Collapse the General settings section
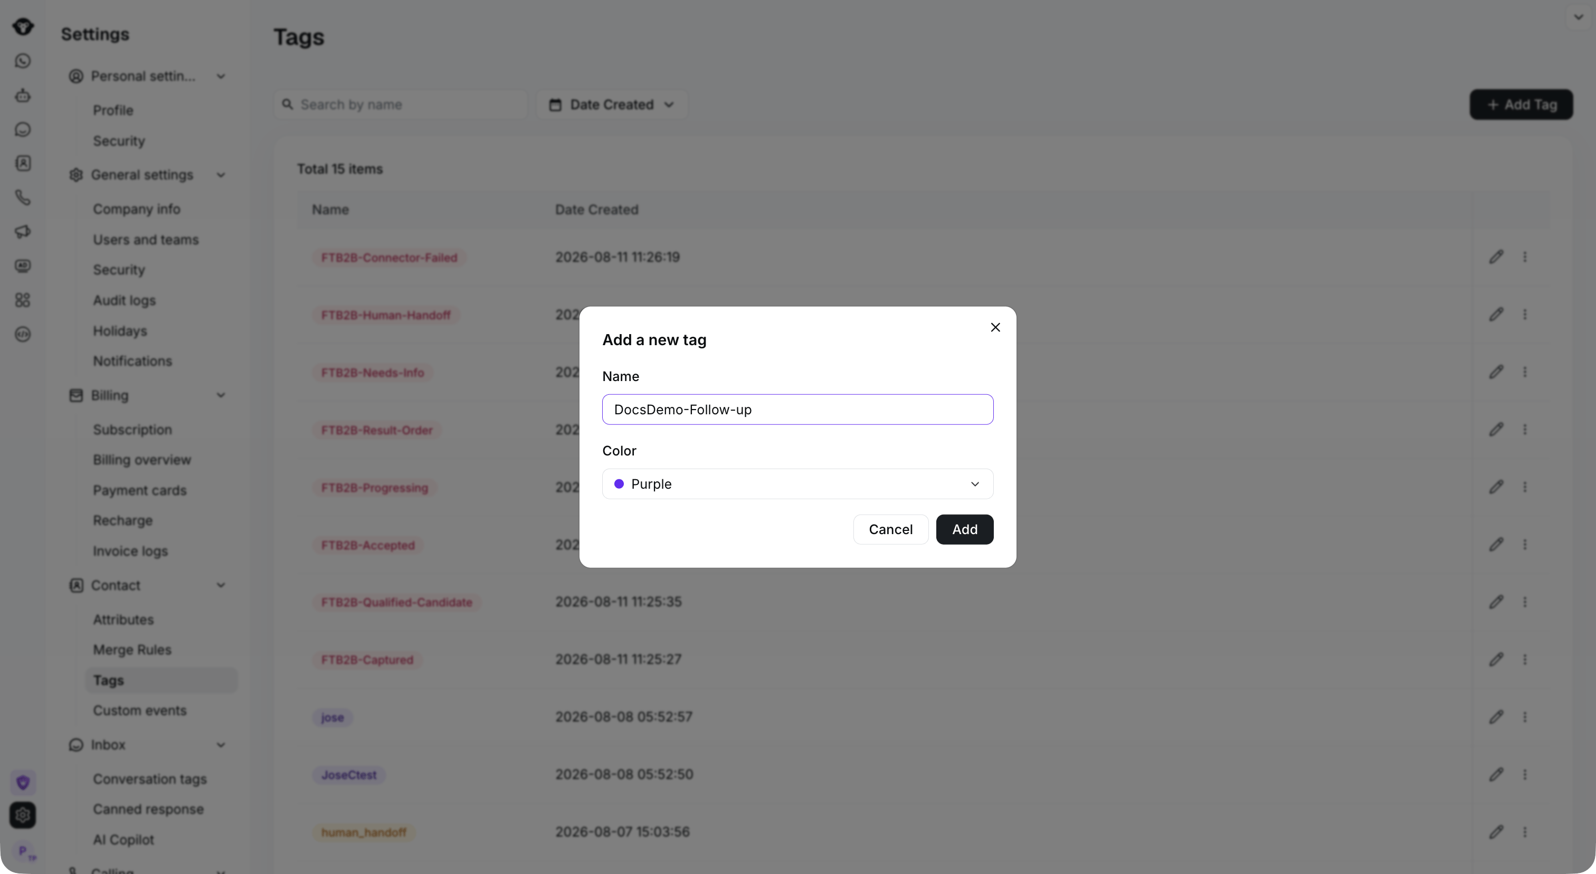 click(x=221, y=175)
